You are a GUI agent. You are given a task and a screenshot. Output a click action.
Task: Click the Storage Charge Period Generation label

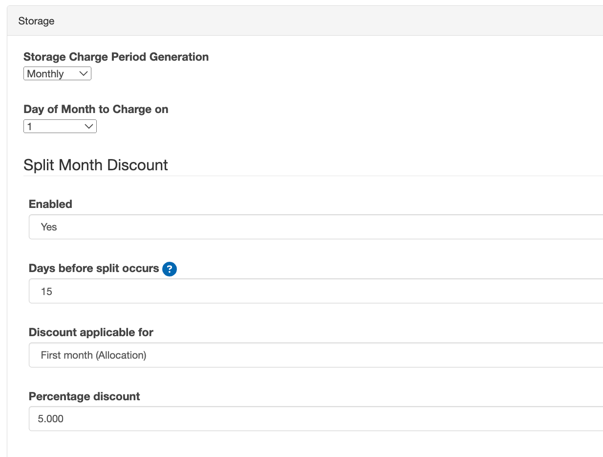(x=116, y=57)
